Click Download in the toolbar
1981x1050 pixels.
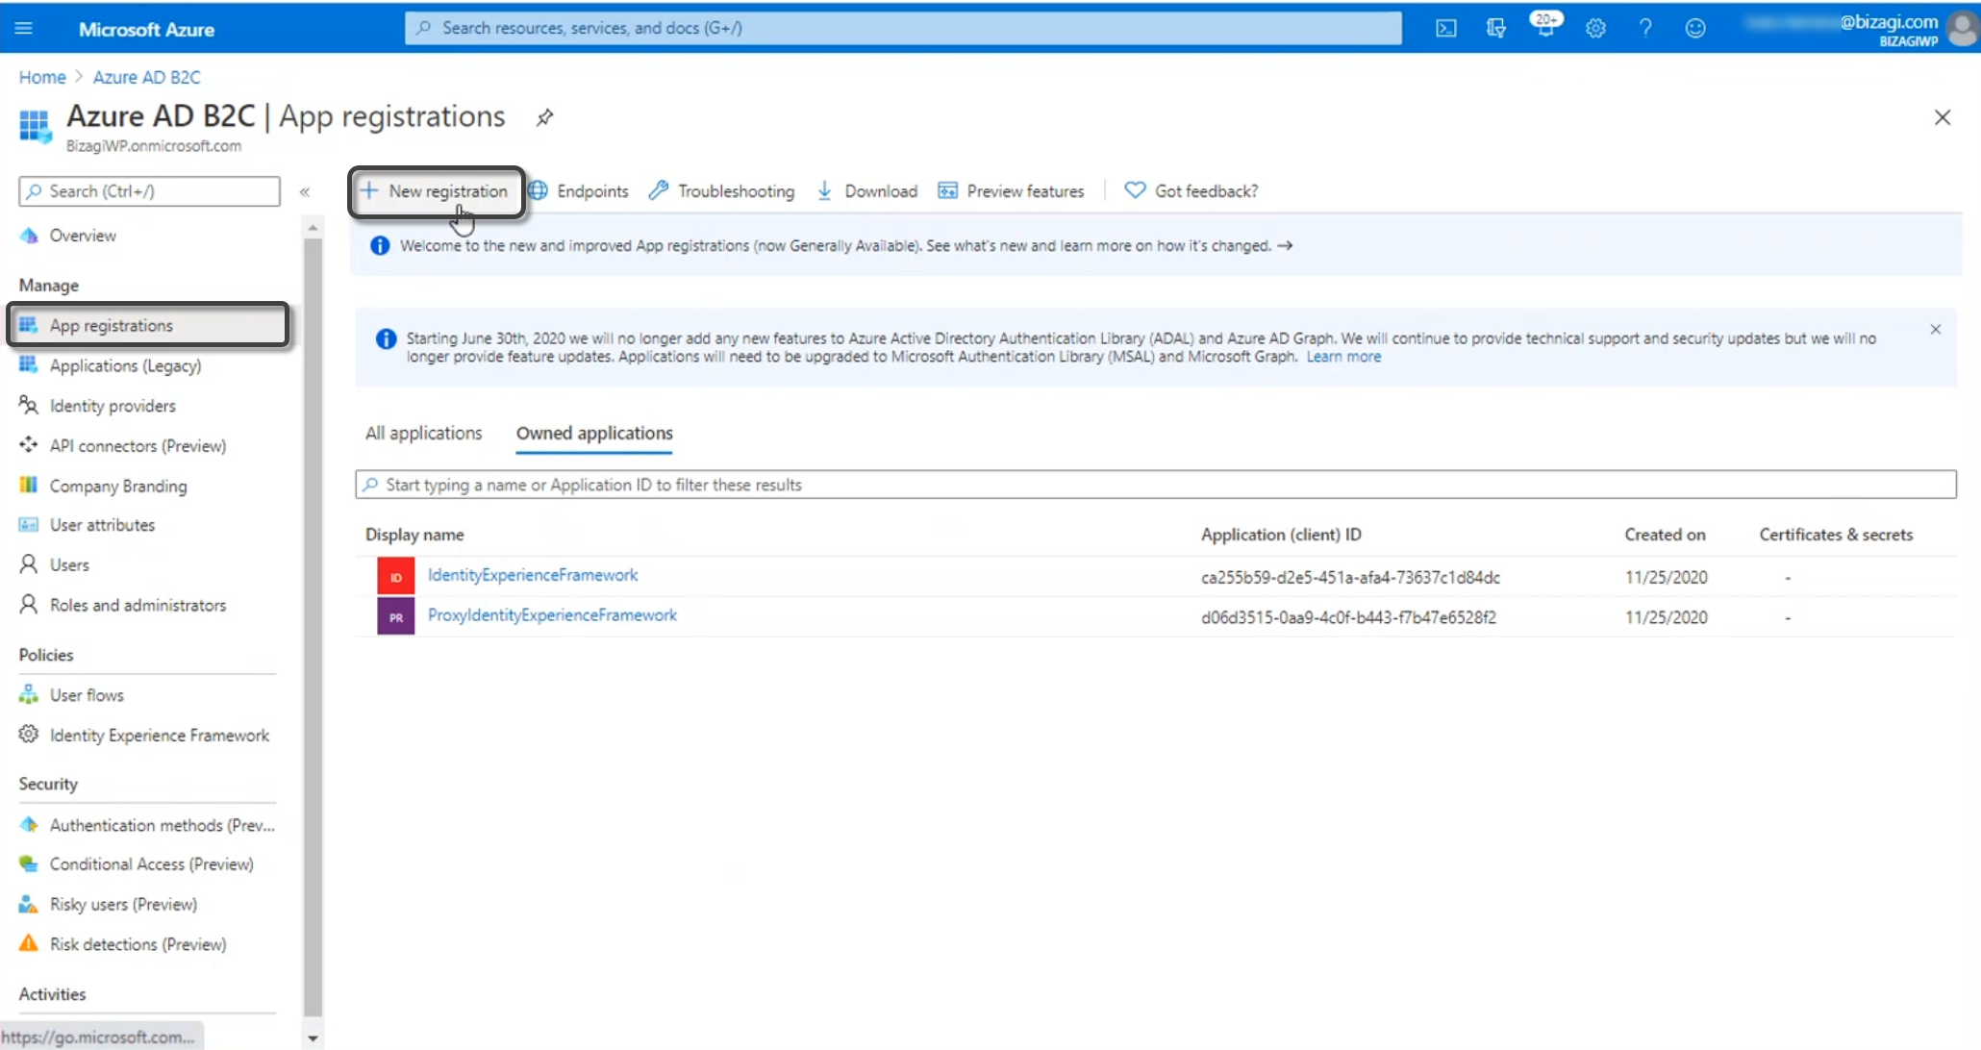(x=867, y=191)
